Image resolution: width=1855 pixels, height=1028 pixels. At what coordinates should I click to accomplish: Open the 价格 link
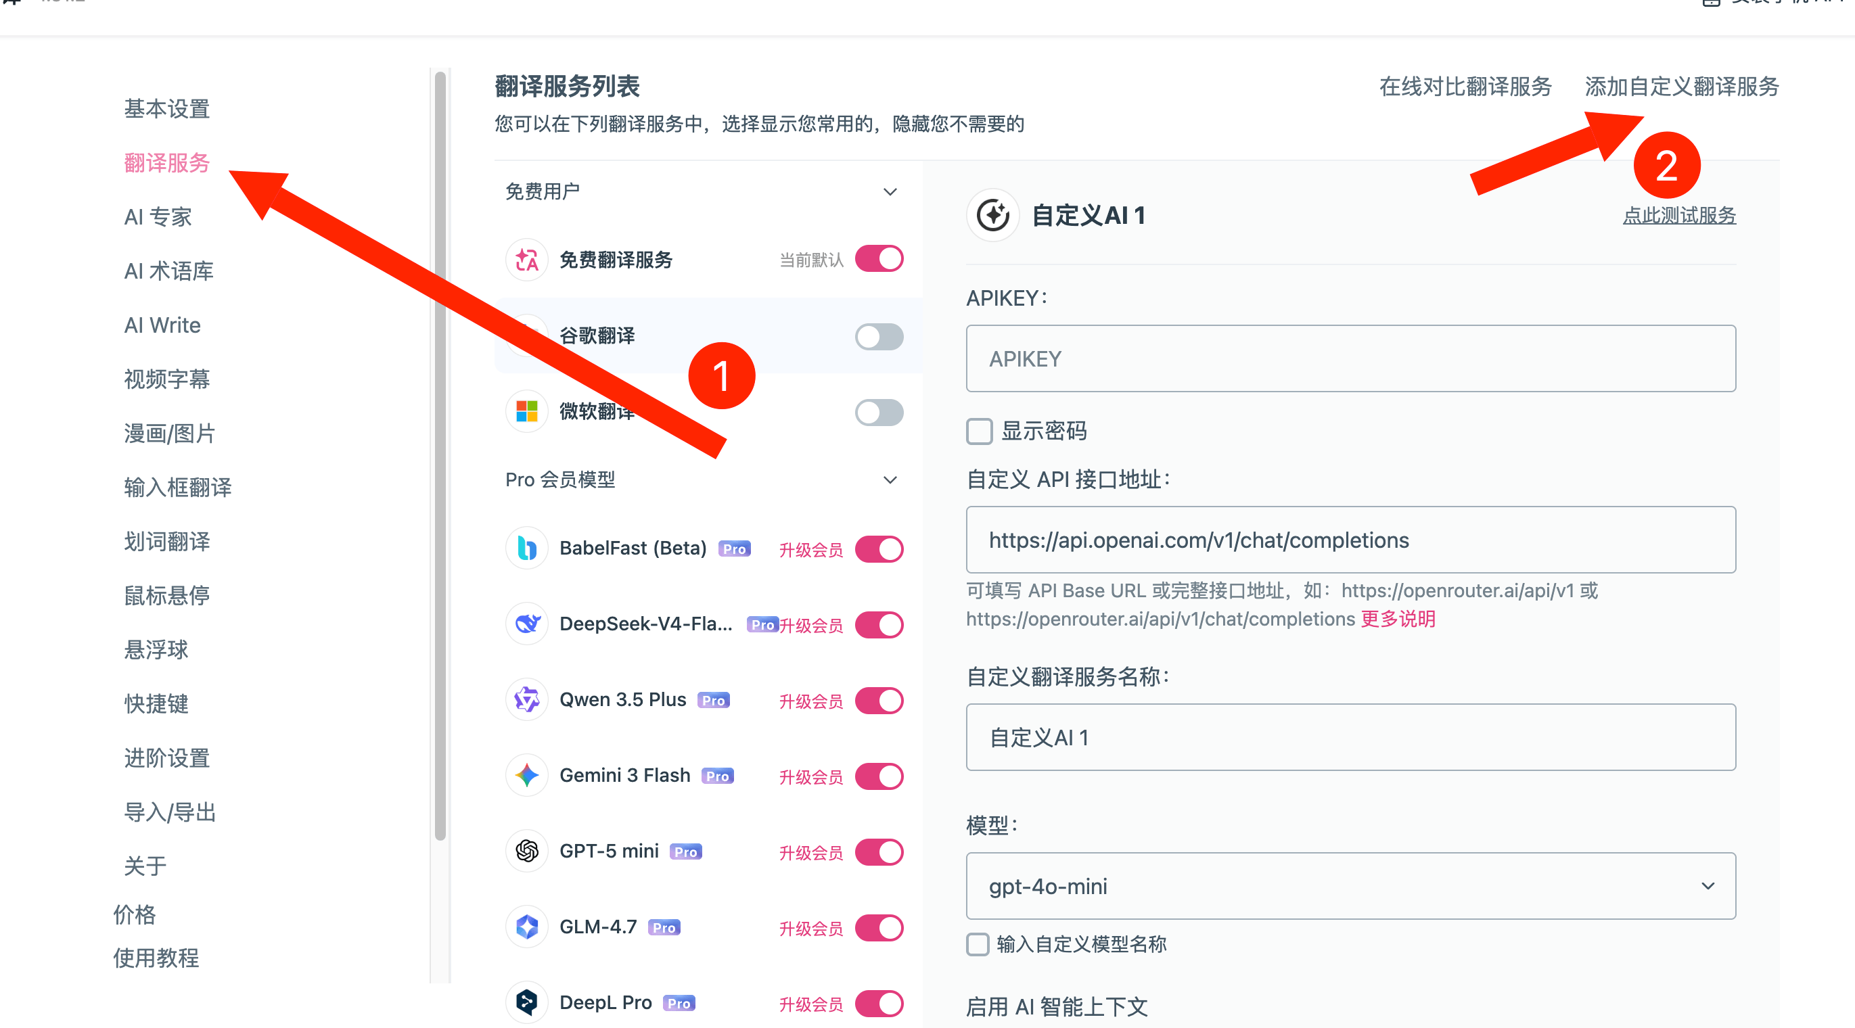tap(134, 914)
